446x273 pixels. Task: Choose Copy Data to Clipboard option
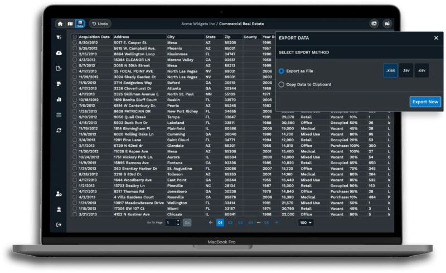pos(282,84)
